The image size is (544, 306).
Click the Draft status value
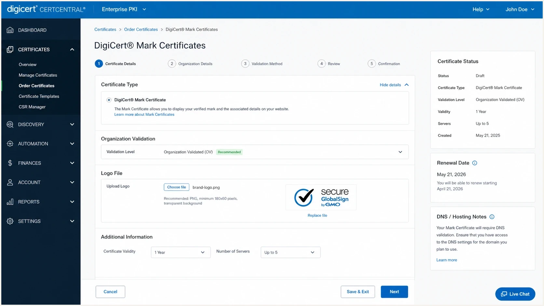480,76
